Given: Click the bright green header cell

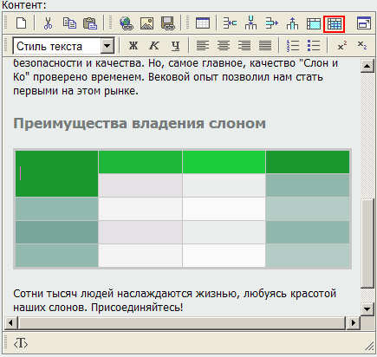Looking at the screenshot, I should tap(224, 162).
